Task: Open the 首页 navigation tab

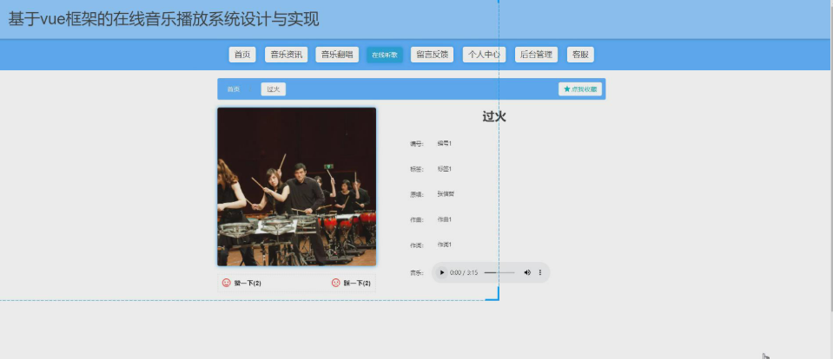Action: click(242, 55)
